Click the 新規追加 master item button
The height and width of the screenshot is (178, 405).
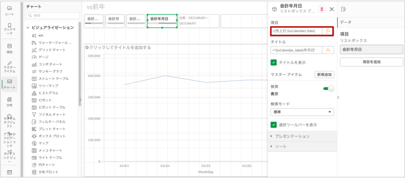coord(324,74)
